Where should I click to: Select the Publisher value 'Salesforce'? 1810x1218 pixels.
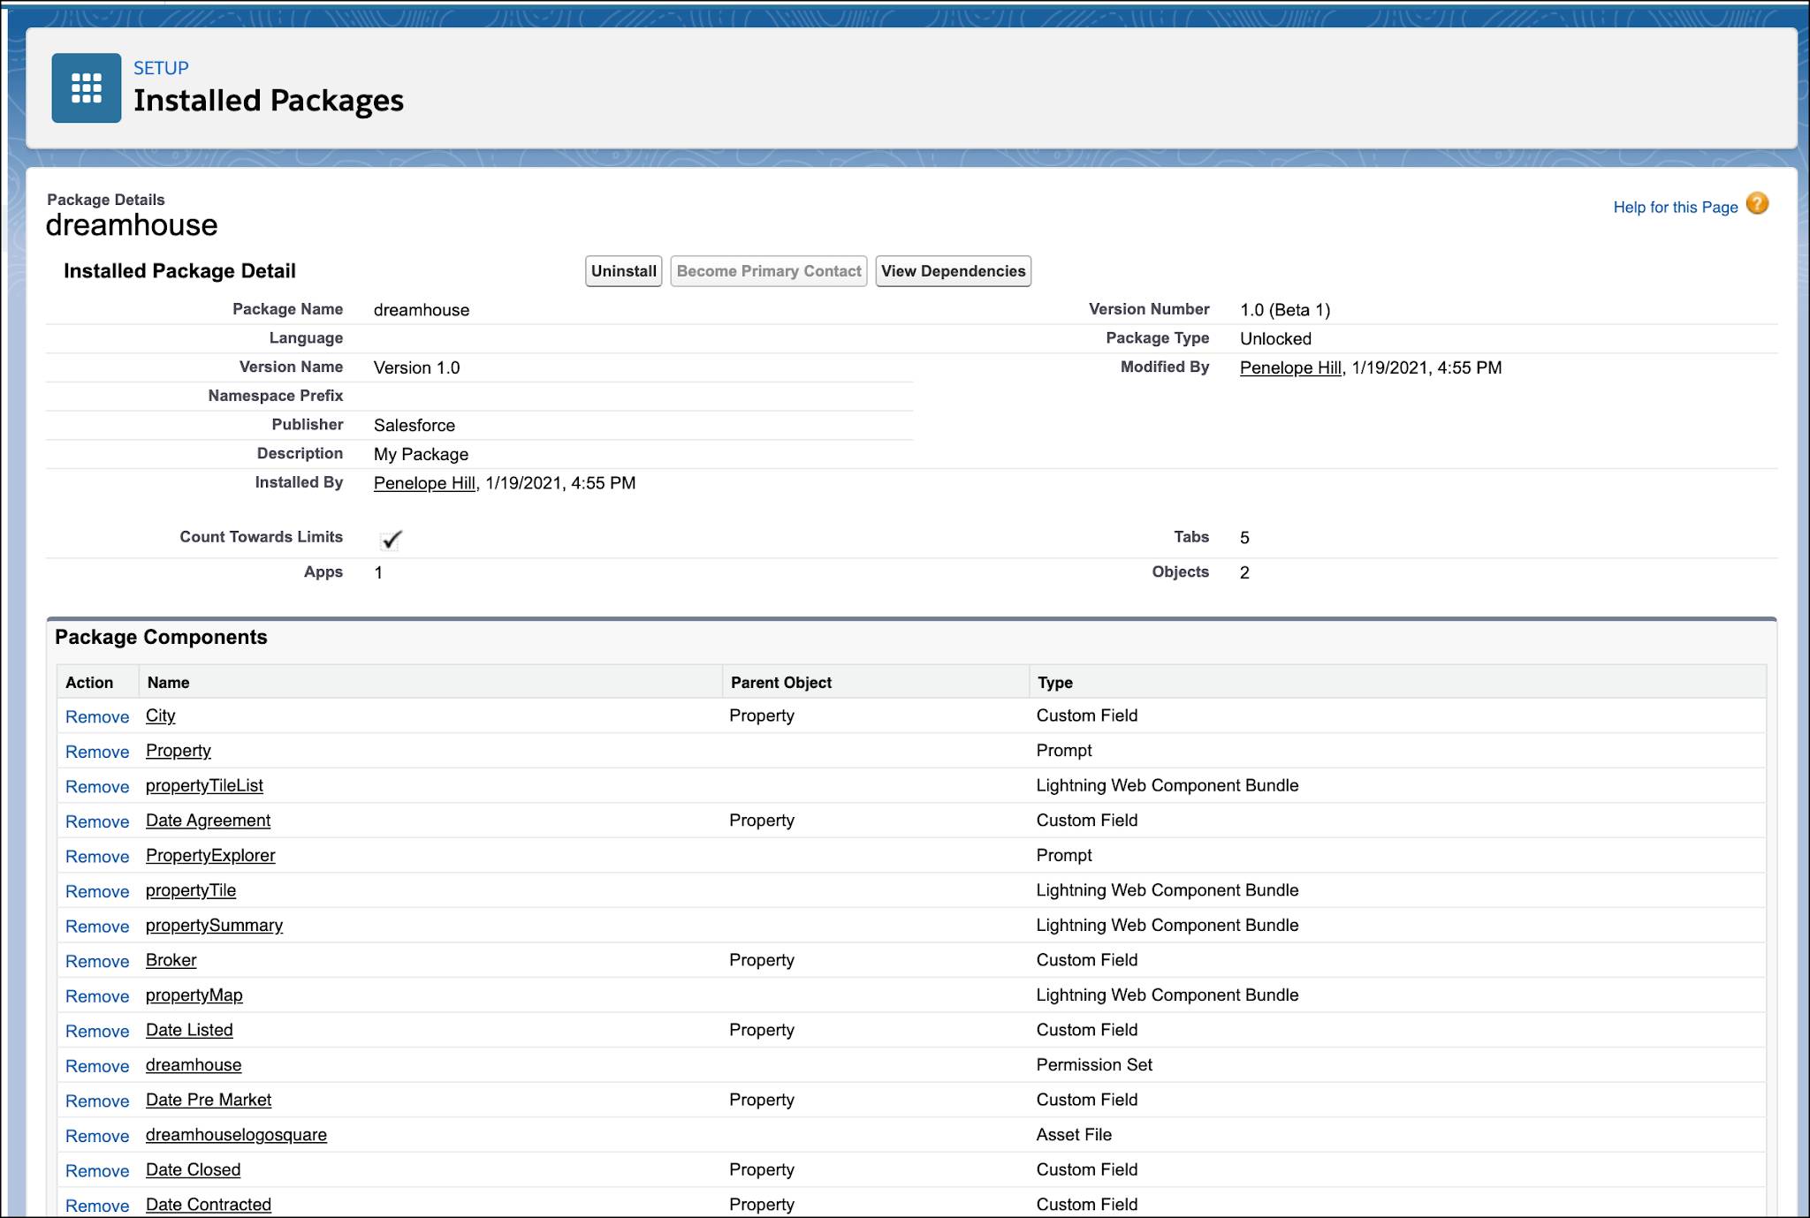point(414,426)
